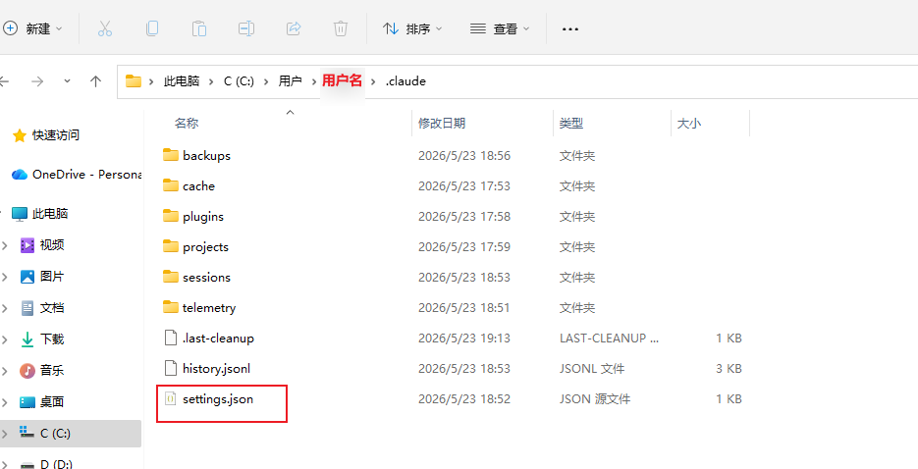Select C (C:) drive in sidebar
Screen dimensions: 918x469
tap(45, 434)
